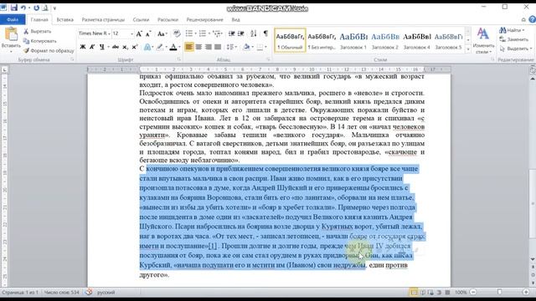Apply text highlight color

point(159,47)
